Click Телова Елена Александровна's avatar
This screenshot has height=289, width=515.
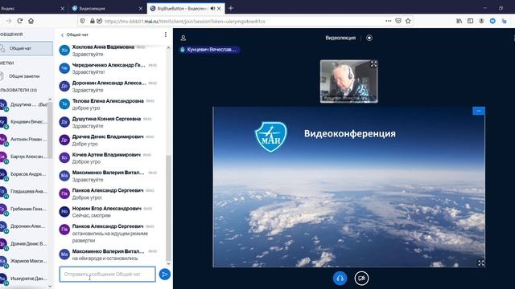point(64,104)
